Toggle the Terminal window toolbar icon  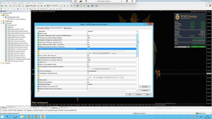coord(20,6)
